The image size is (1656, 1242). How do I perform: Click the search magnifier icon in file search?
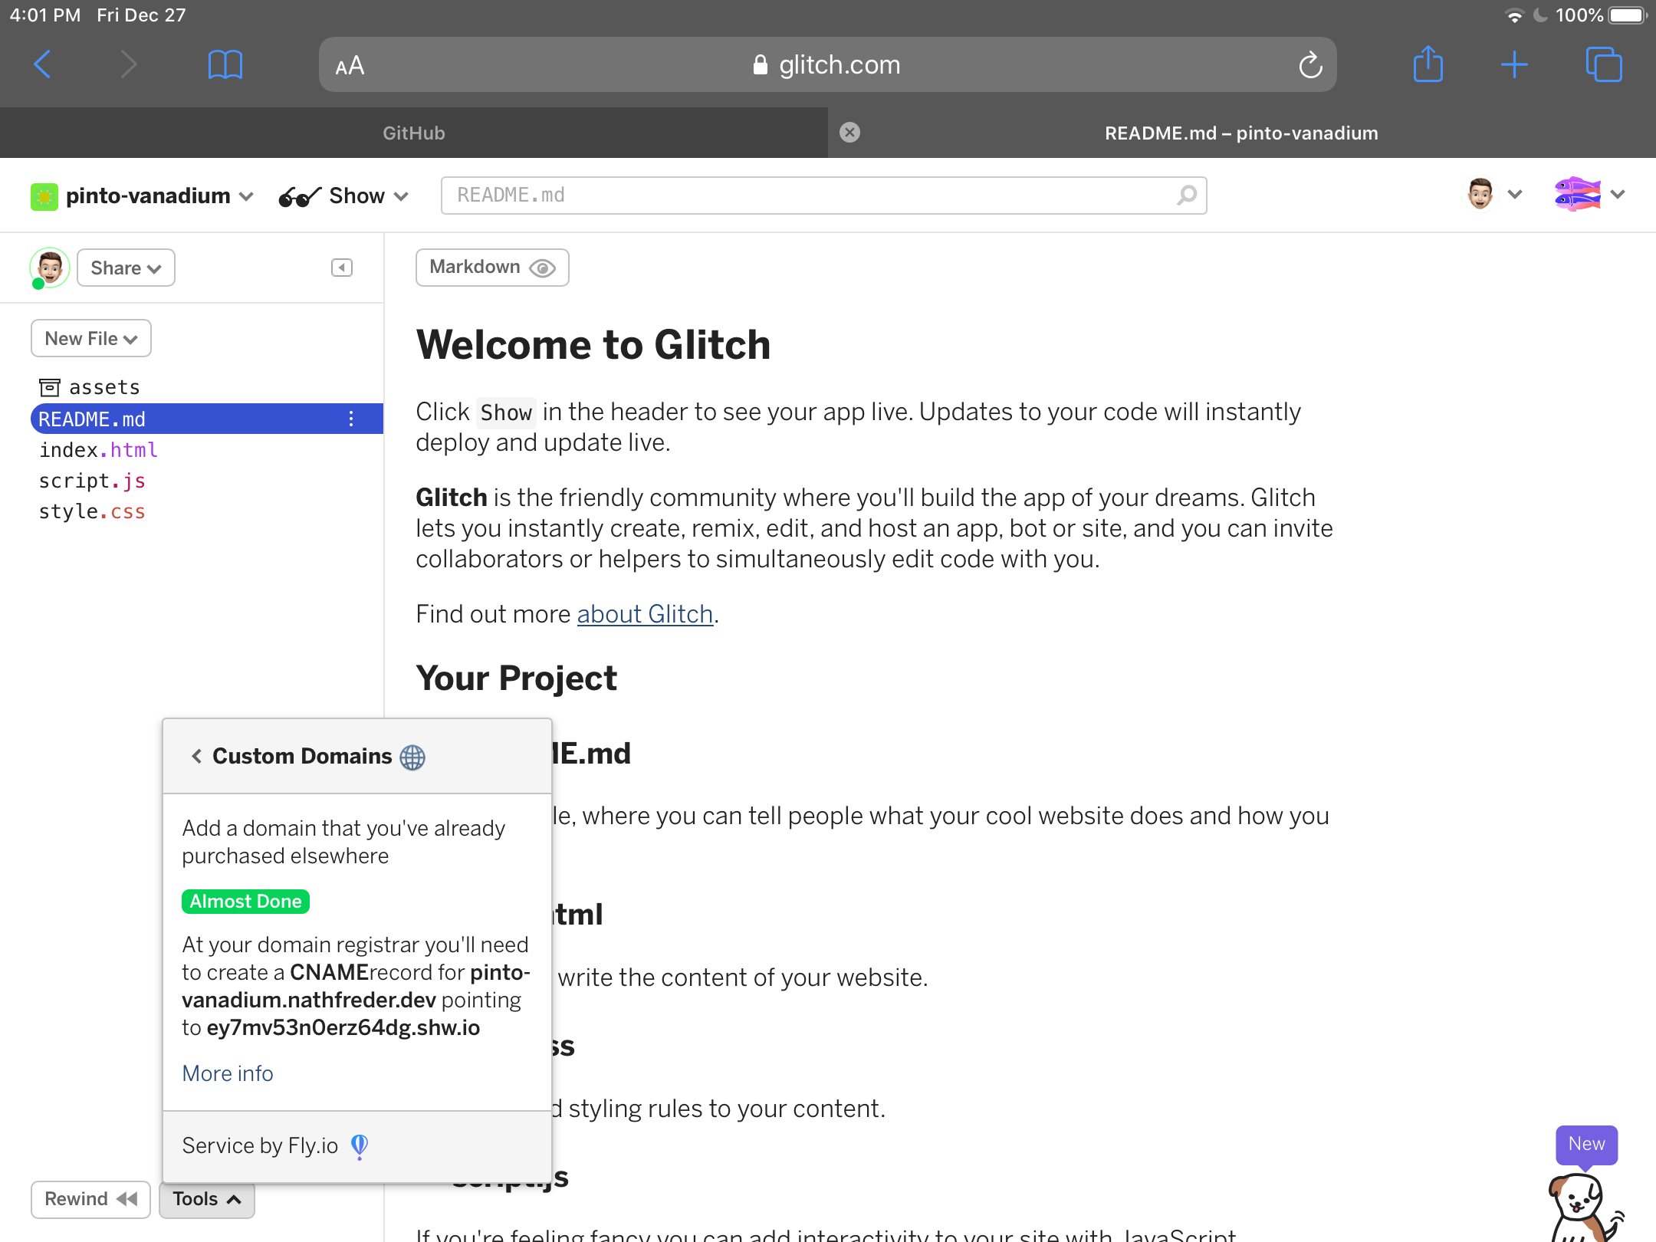coord(1187,195)
